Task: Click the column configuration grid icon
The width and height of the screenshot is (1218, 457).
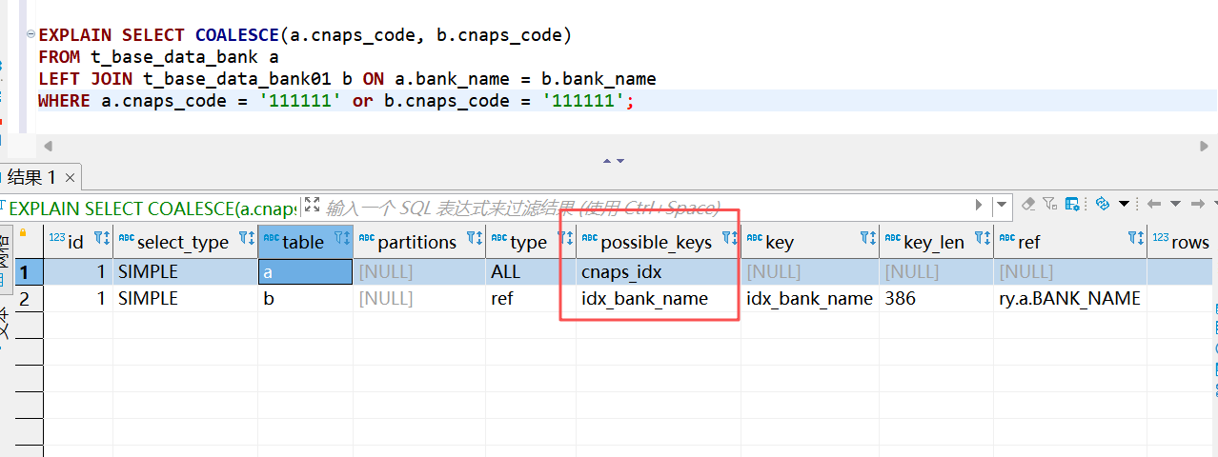Action: [x=1072, y=204]
